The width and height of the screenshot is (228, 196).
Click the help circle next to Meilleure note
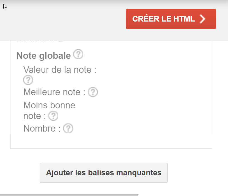(93, 92)
